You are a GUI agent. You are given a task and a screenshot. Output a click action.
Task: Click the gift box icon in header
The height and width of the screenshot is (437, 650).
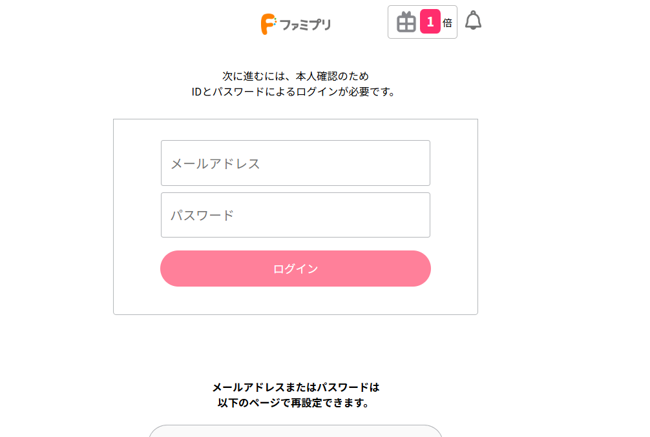pyautogui.click(x=406, y=23)
